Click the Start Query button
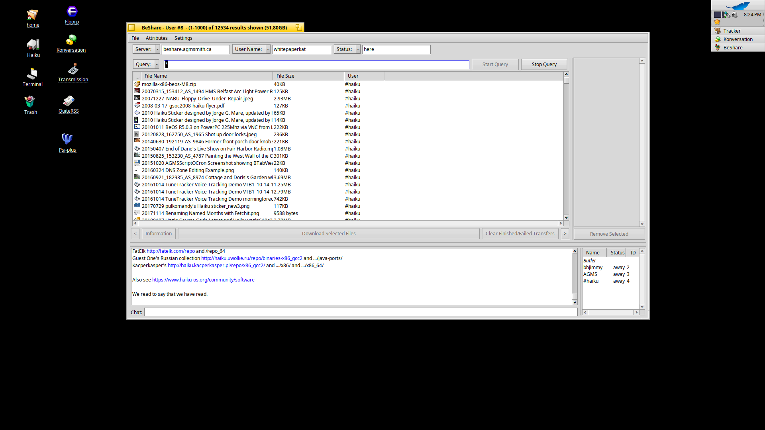Image resolution: width=765 pixels, height=430 pixels. pos(495,64)
